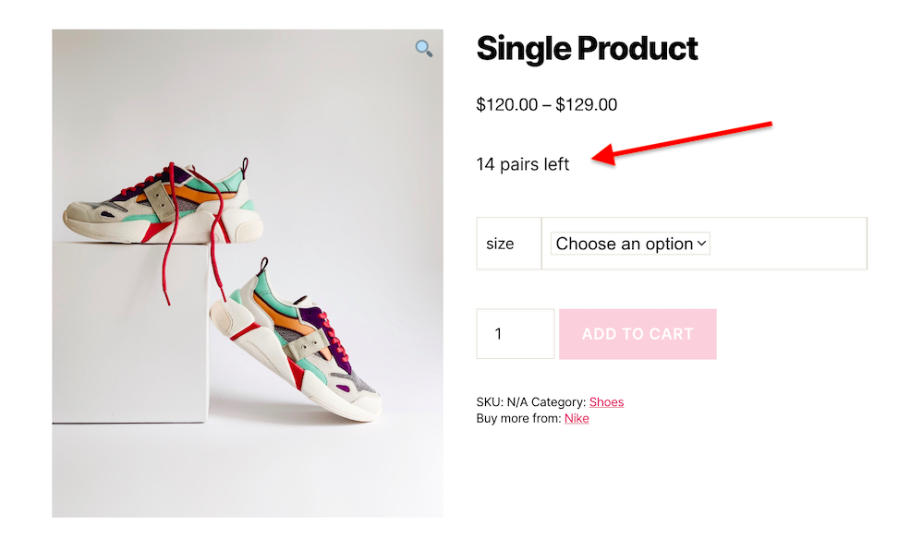Click the $120.00 – $129.00 price range
This screenshot has height=550, width=923.
[x=546, y=105]
